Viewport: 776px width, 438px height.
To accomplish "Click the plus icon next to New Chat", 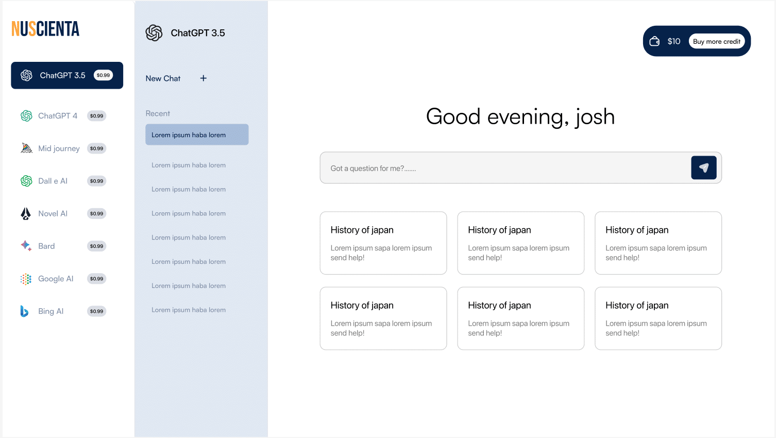I will click(204, 78).
